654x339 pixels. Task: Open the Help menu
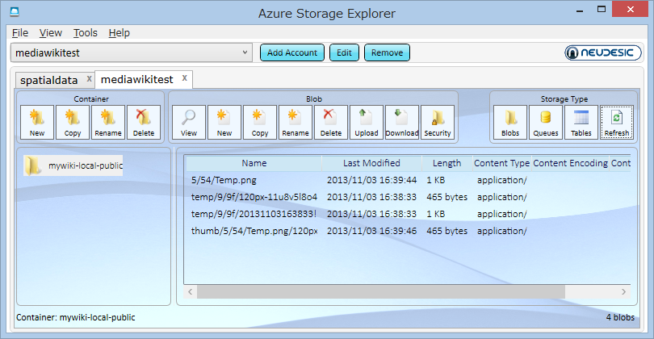pyautogui.click(x=119, y=32)
